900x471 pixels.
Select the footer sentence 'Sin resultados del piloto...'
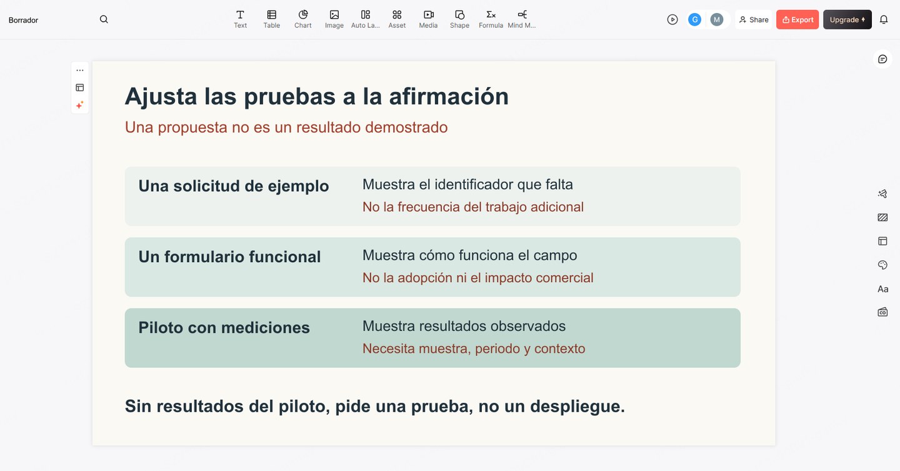pos(375,406)
